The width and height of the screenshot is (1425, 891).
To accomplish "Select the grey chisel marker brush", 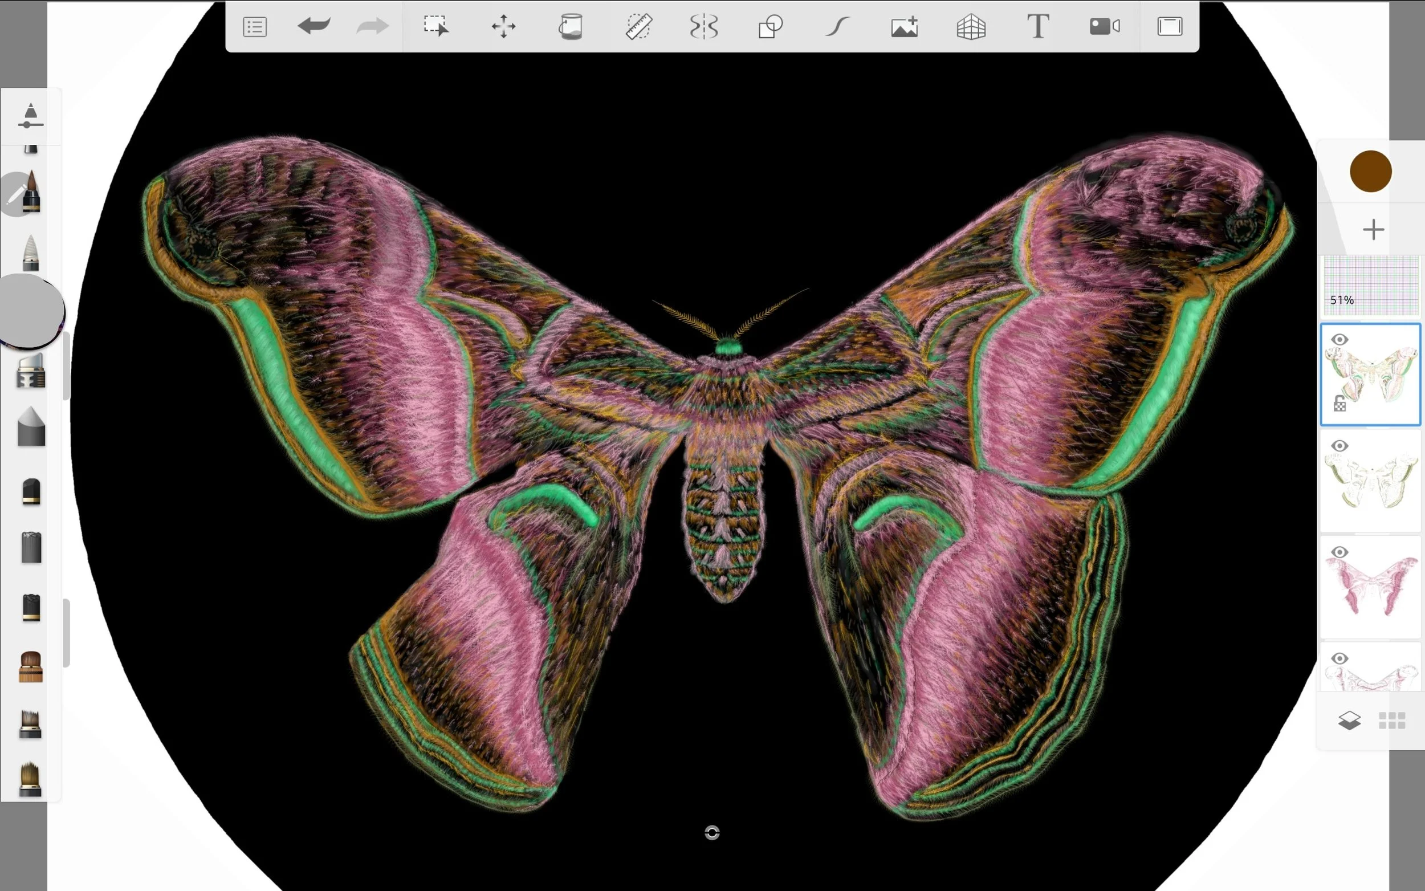I will point(31,426).
